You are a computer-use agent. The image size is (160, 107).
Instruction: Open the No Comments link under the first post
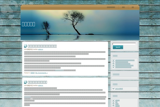(x=42, y=73)
